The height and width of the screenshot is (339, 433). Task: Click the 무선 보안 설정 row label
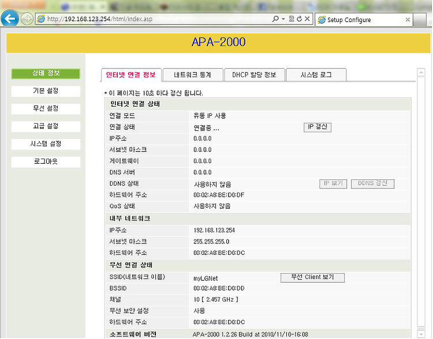129,311
